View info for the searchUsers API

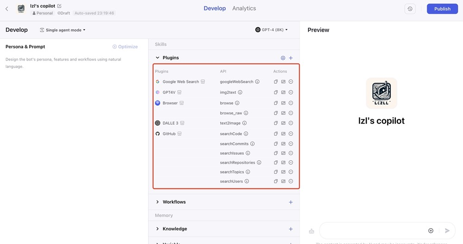[x=247, y=181]
